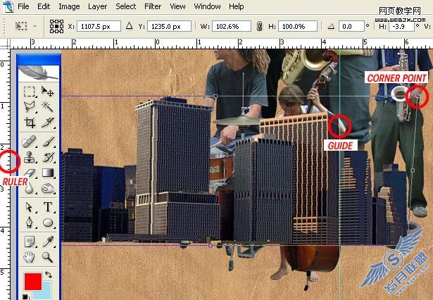Select the Clone Stamp tool
Image resolution: width=433 pixels, height=300 pixels.
click(x=30, y=157)
